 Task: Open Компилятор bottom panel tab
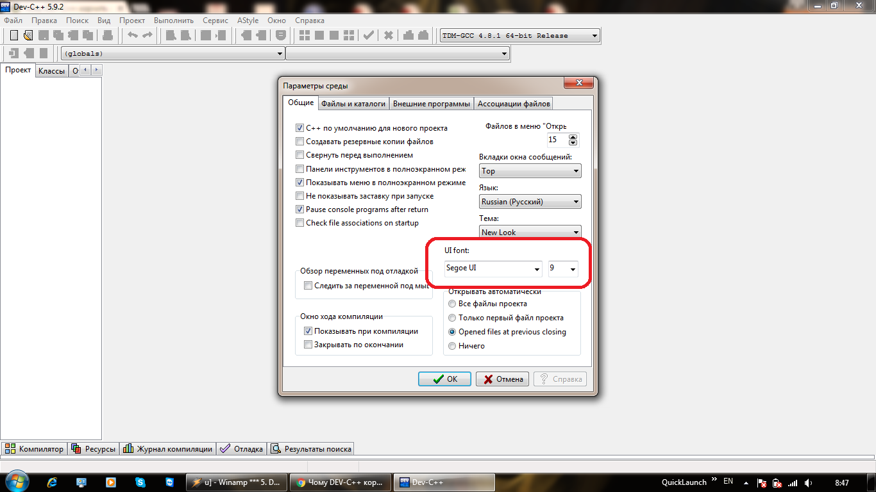point(35,449)
